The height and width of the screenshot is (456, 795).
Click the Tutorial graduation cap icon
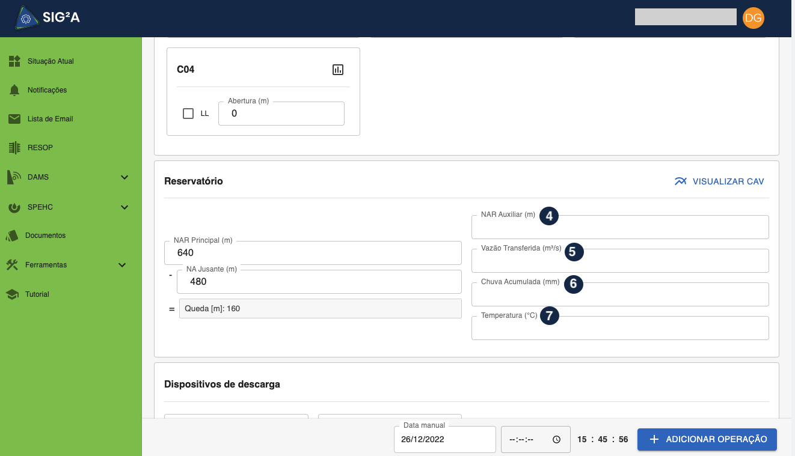(12, 294)
